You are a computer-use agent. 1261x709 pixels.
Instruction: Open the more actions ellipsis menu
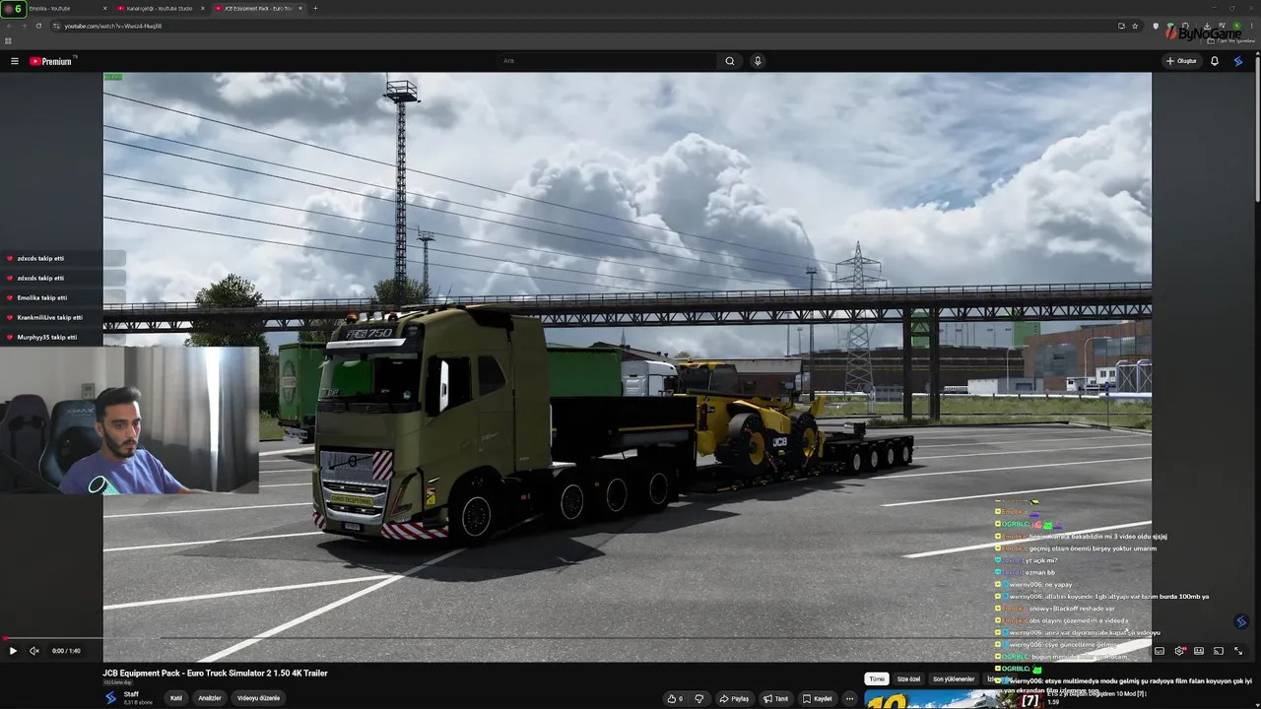point(849,699)
